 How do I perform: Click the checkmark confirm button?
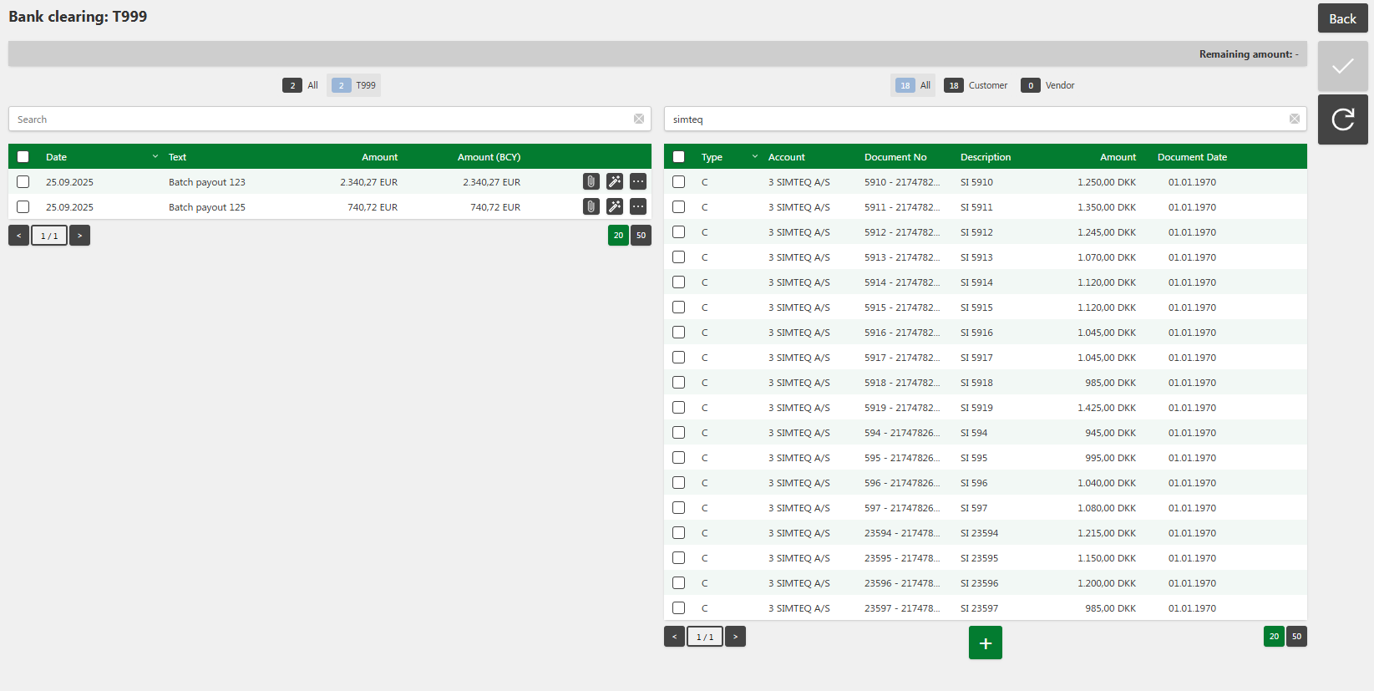(1343, 66)
